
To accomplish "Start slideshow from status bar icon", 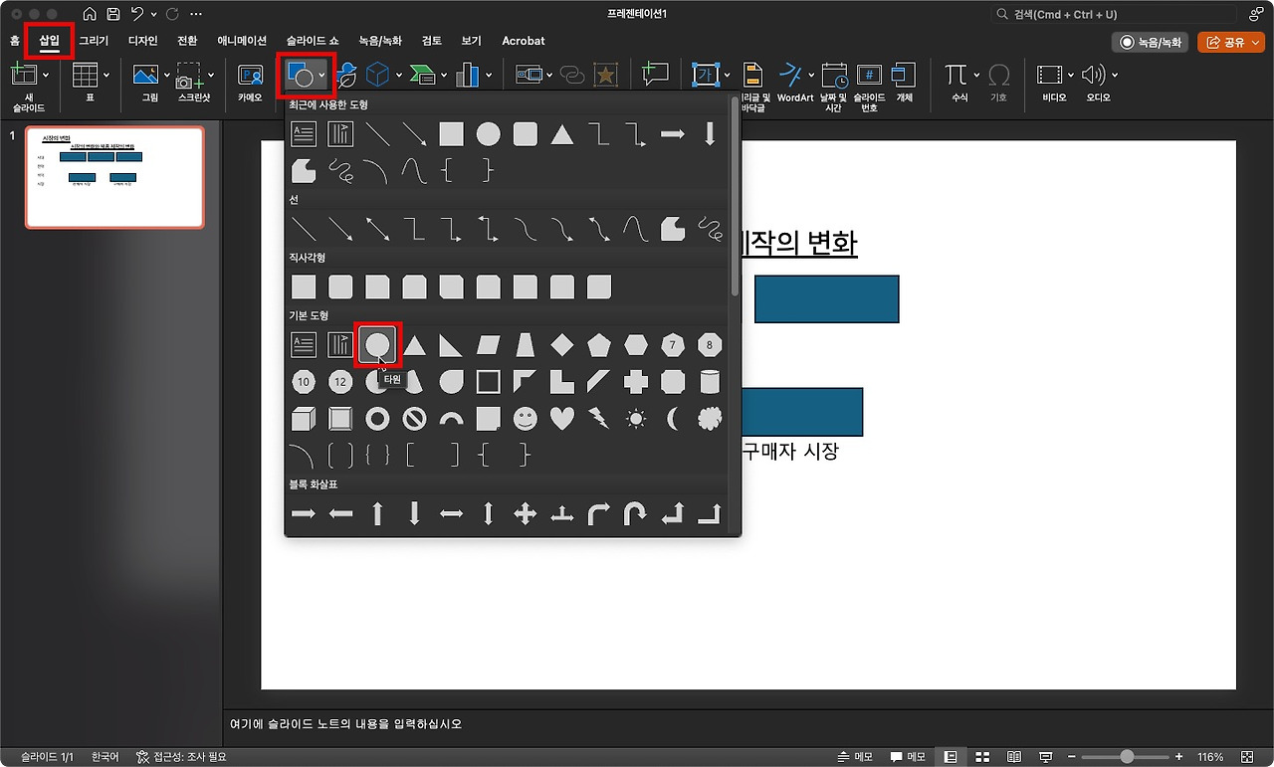I will click(1046, 757).
